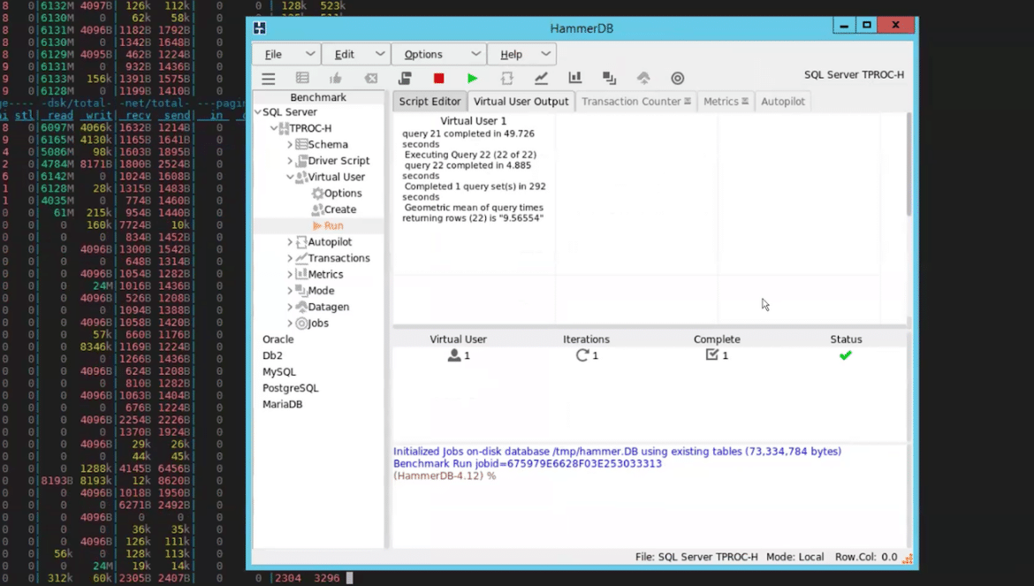The width and height of the screenshot is (1034, 586).
Task: Switch to the Transaction Counter tab
Action: pos(636,102)
